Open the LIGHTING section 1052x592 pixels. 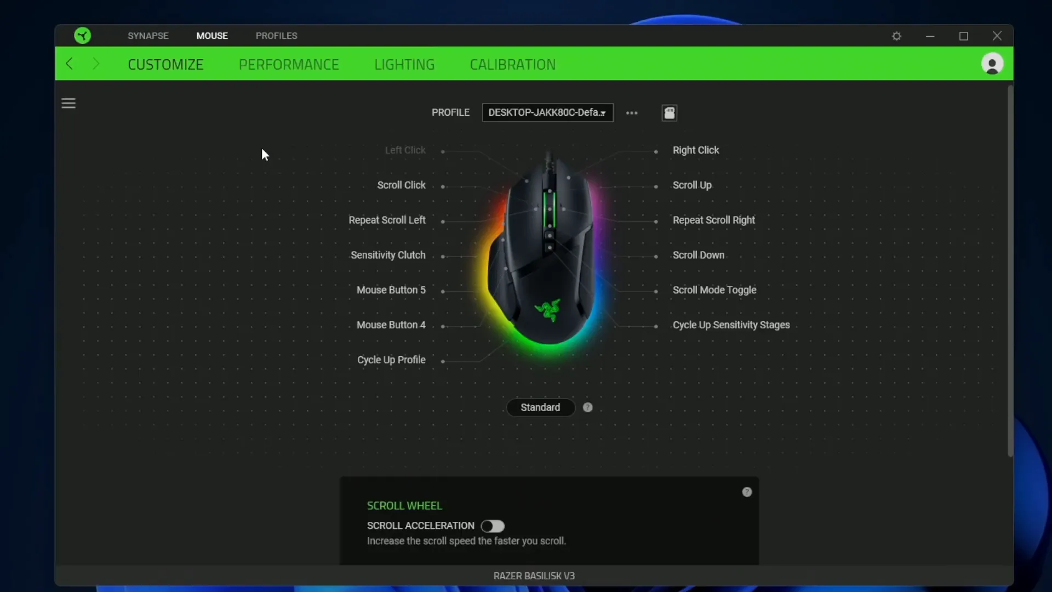pos(404,64)
